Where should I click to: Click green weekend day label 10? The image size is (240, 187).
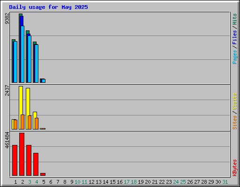coord(77,182)
